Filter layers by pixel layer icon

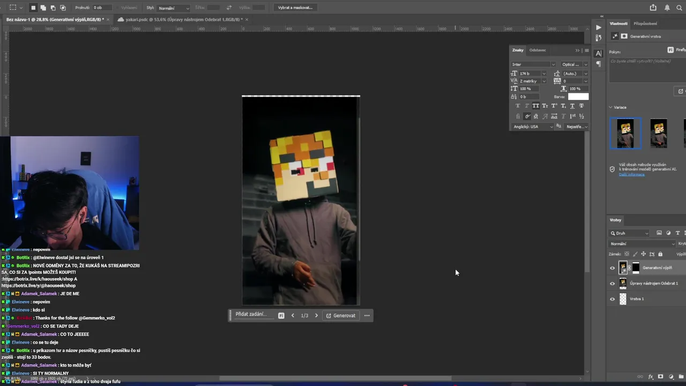point(659,233)
